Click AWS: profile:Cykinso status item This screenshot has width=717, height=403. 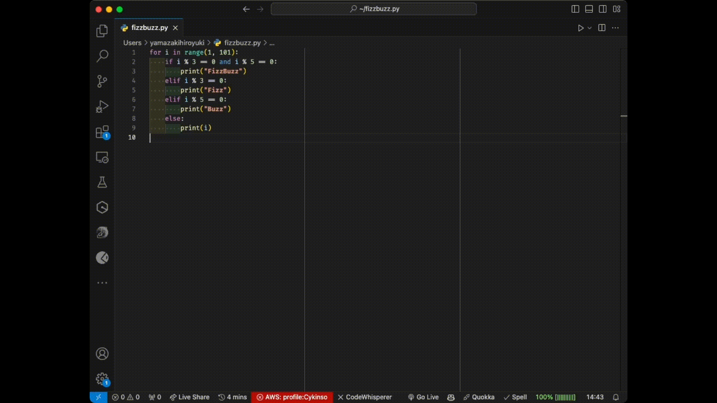coord(292,397)
